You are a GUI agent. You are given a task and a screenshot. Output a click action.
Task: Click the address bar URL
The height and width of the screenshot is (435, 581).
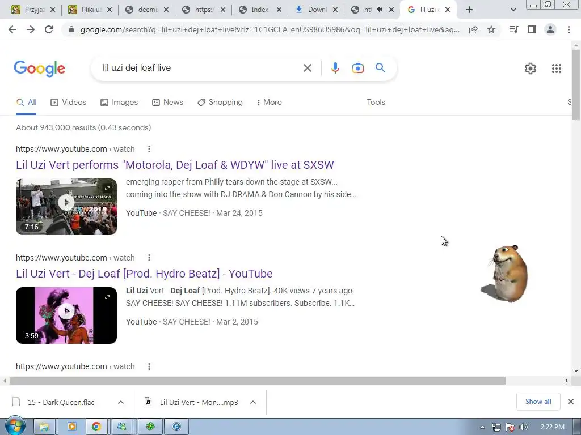[270, 30]
